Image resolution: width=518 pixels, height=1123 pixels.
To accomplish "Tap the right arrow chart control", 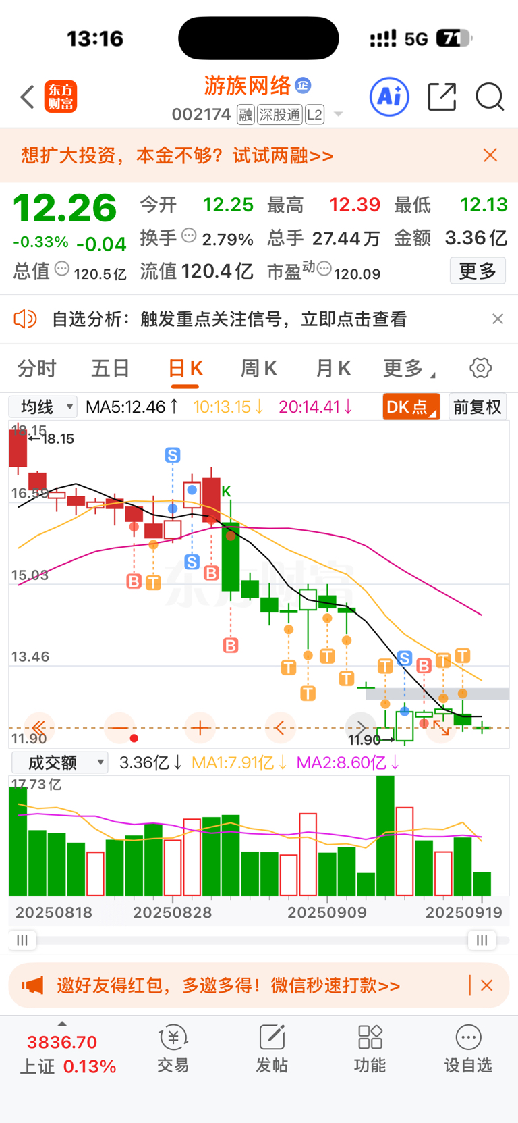I will point(361,727).
